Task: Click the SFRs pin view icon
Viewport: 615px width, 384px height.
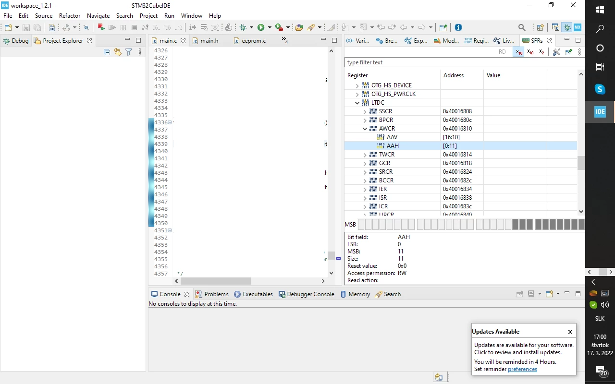Action: [x=569, y=52]
